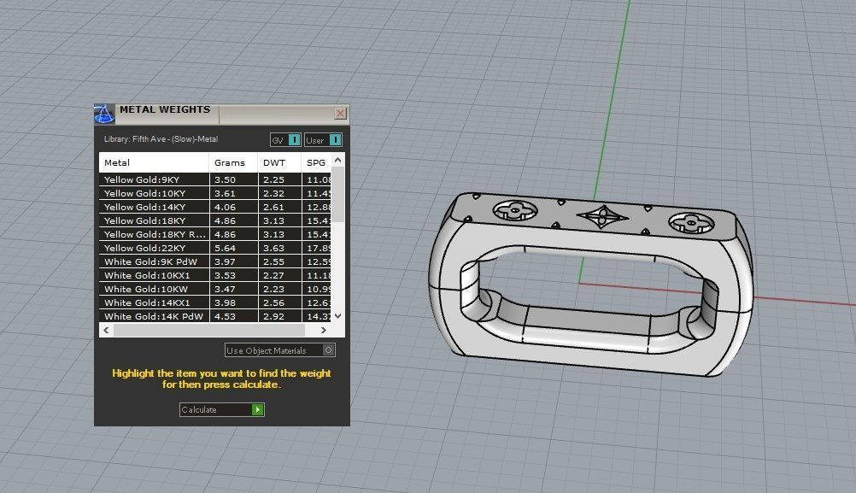
Task: Select the White Gold:10KW row
Action: pyautogui.click(x=215, y=289)
